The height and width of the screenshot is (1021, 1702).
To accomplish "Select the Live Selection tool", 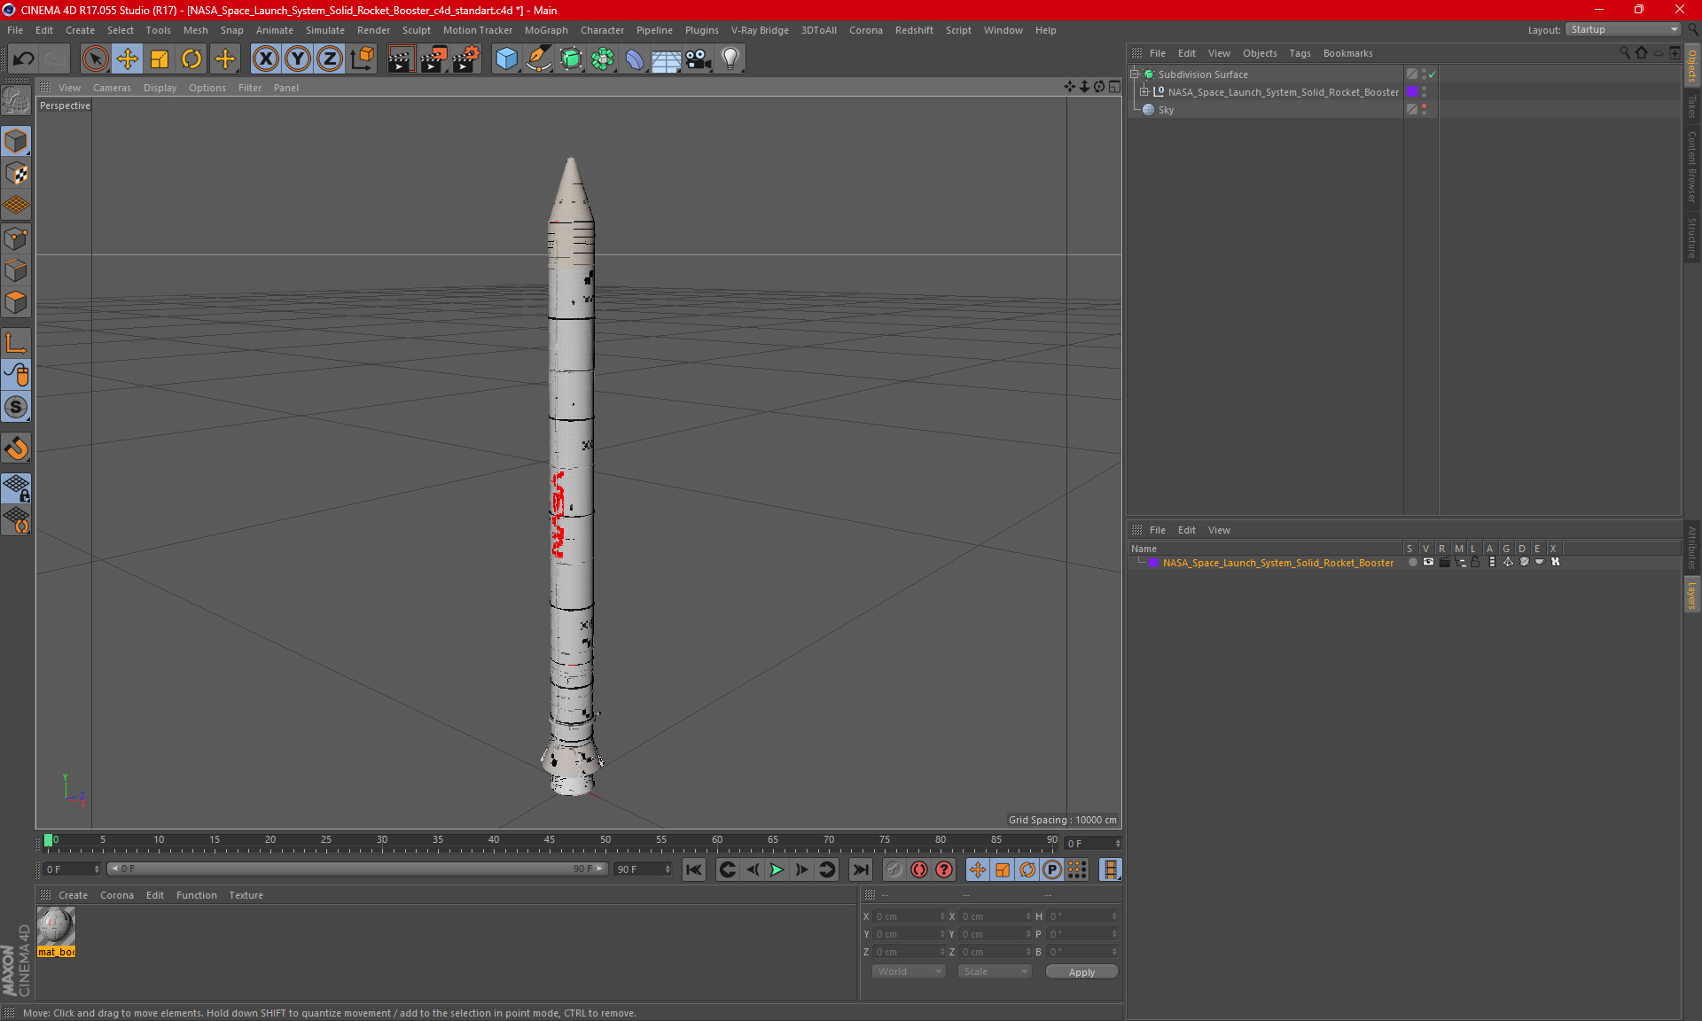I will tap(95, 58).
